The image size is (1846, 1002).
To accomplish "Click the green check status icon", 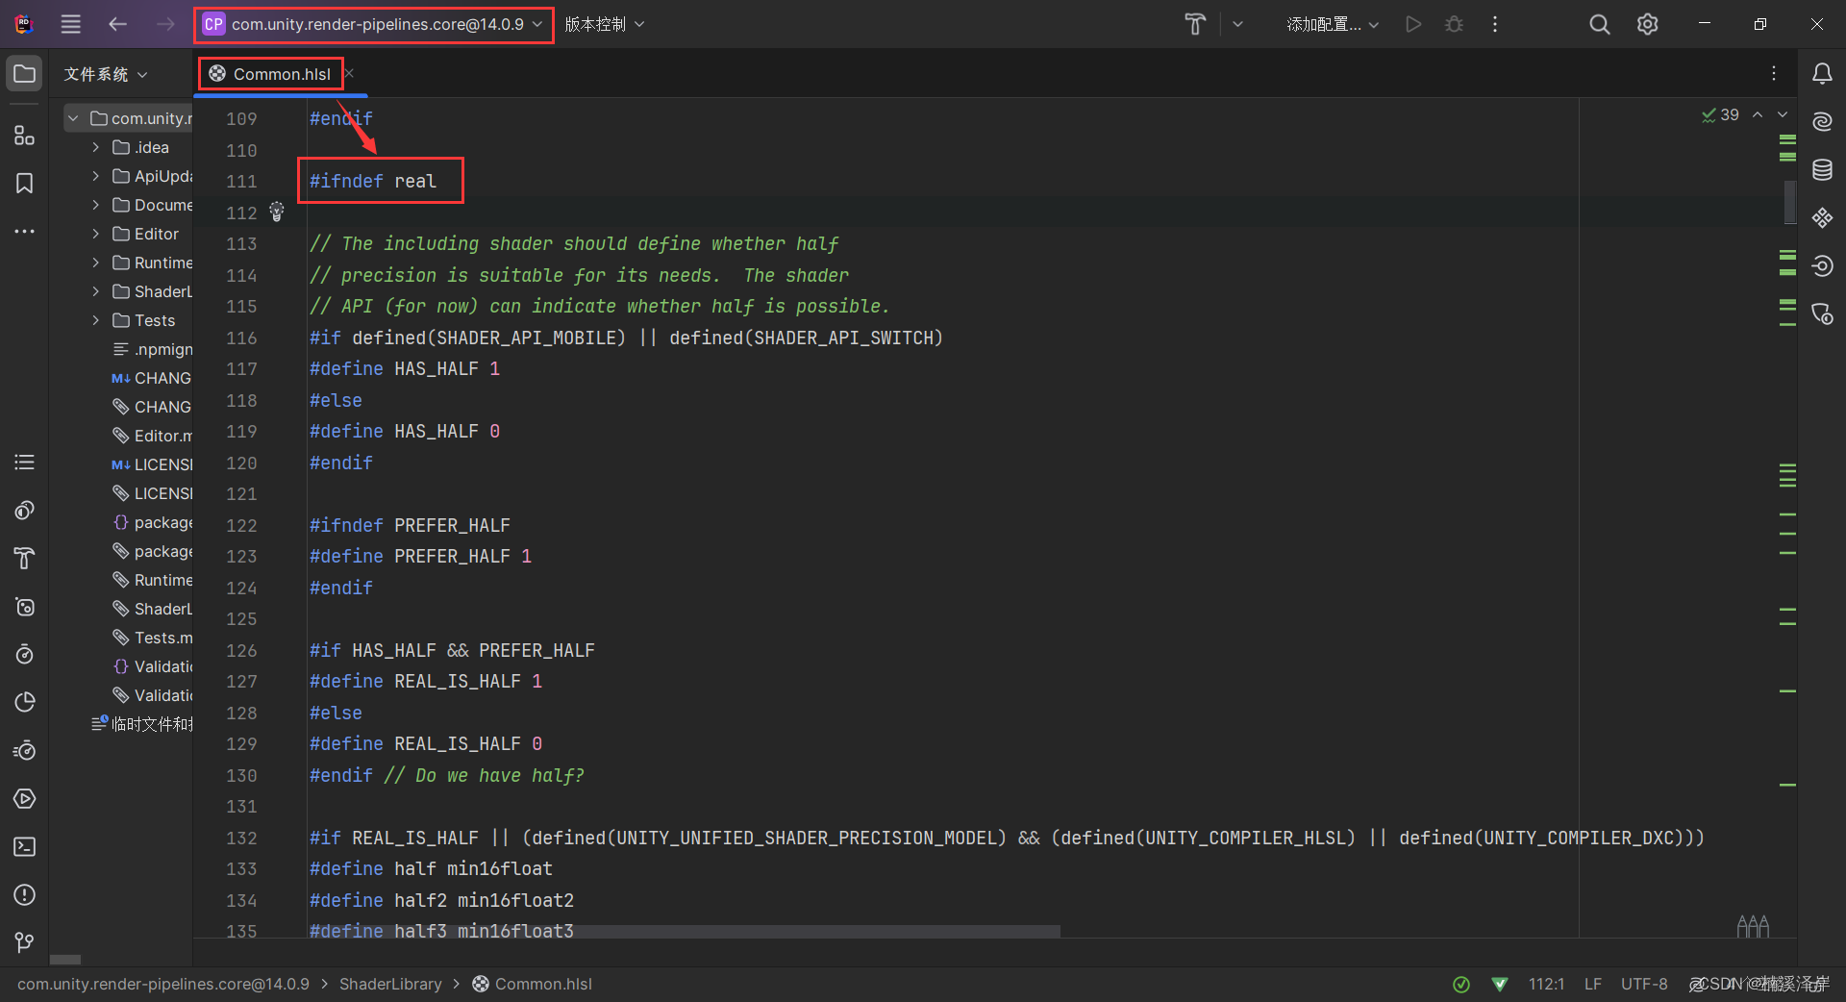I will pos(1461,984).
